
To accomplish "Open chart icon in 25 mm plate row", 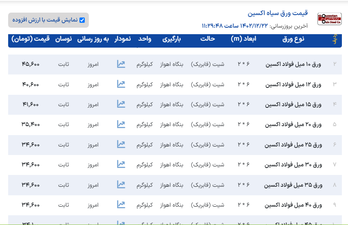I will pyautogui.click(x=121, y=144).
